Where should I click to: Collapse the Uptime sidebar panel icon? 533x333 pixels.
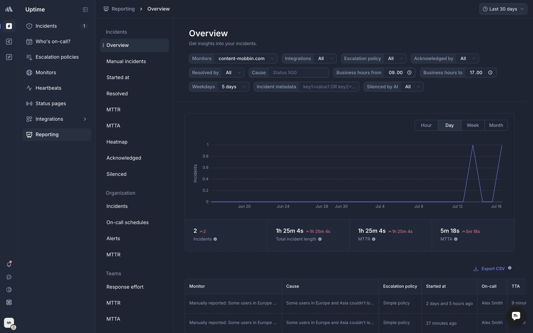(85, 9)
